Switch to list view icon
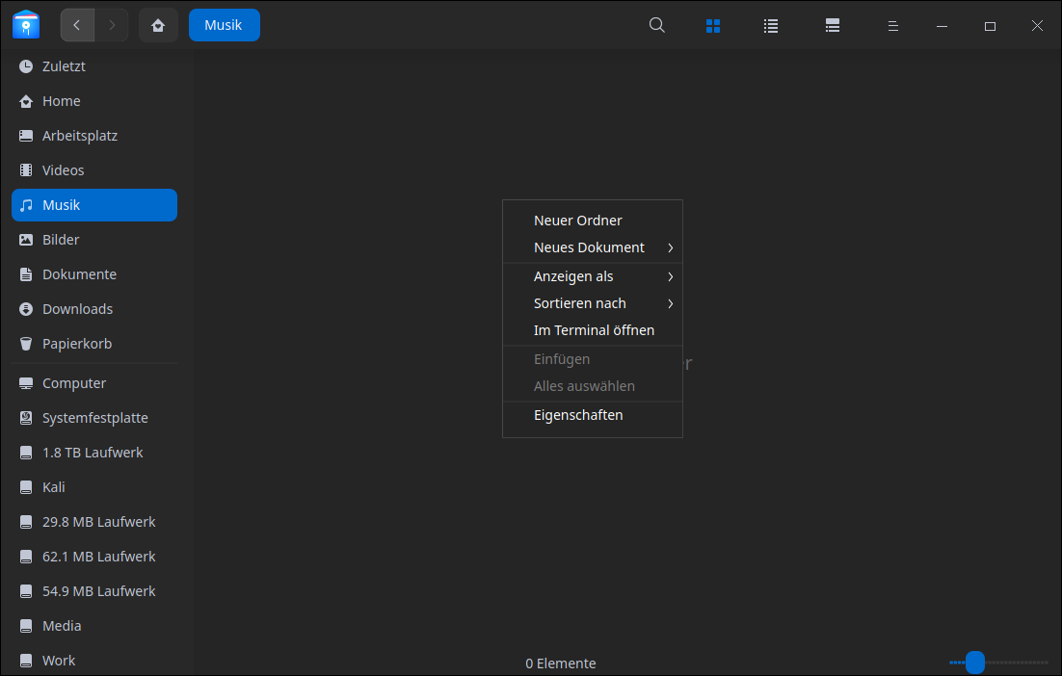This screenshot has width=1062, height=676. 770,25
